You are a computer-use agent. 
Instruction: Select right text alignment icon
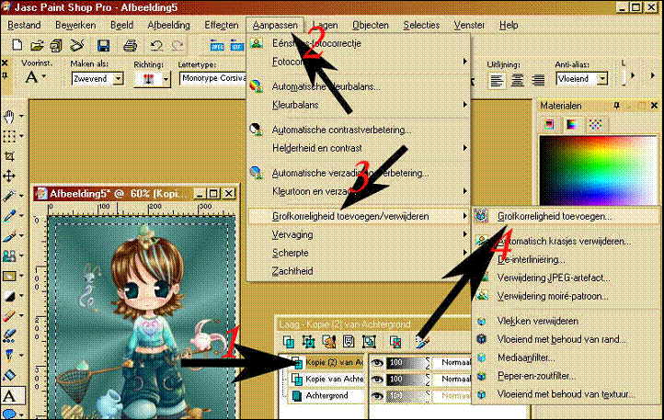click(538, 80)
